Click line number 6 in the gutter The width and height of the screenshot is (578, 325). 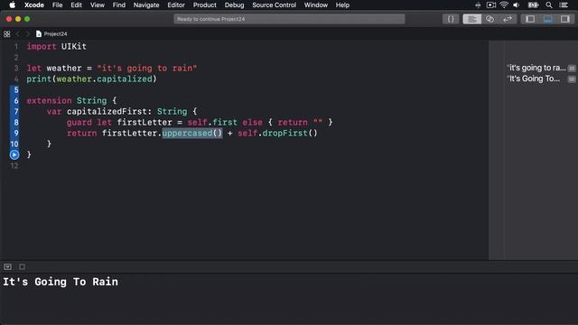pos(16,100)
